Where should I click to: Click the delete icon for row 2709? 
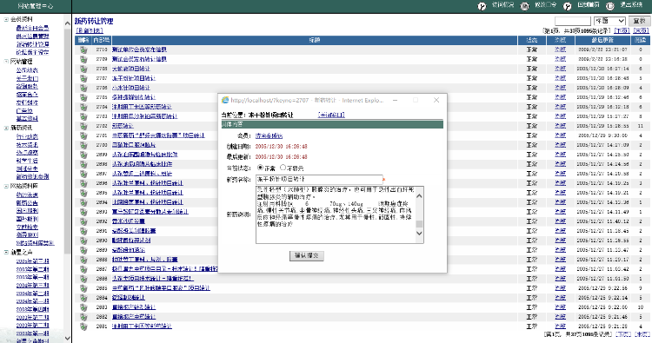[x=83, y=59]
